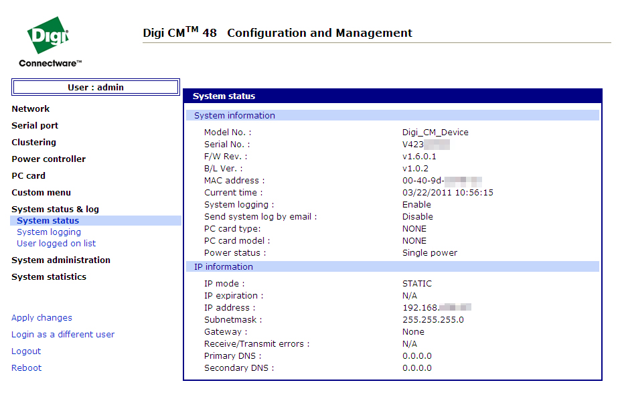This screenshot has height=409, width=620.
Task: Click the Current time label
Action: [233, 192]
